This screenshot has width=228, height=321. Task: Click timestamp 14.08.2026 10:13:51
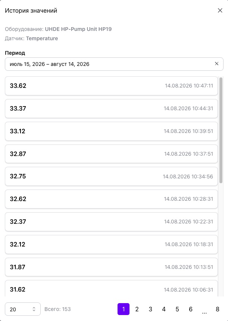pyautogui.click(x=189, y=267)
